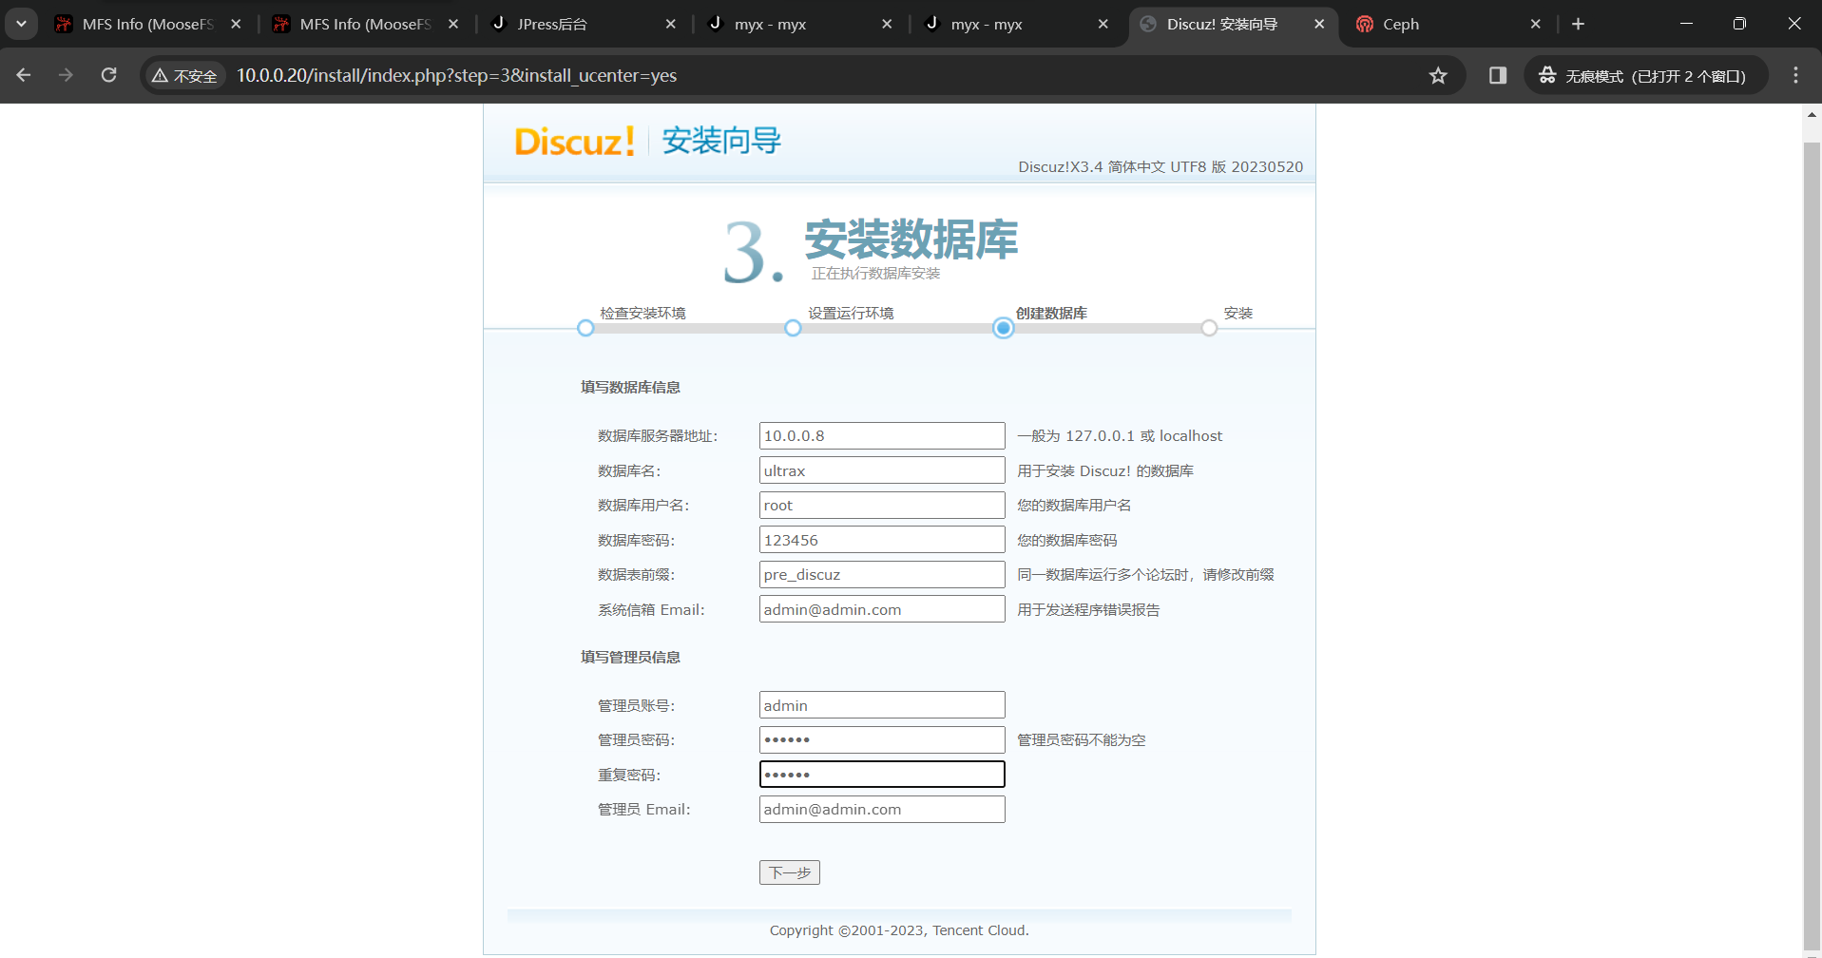Close the Ceph tab

point(1535,24)
